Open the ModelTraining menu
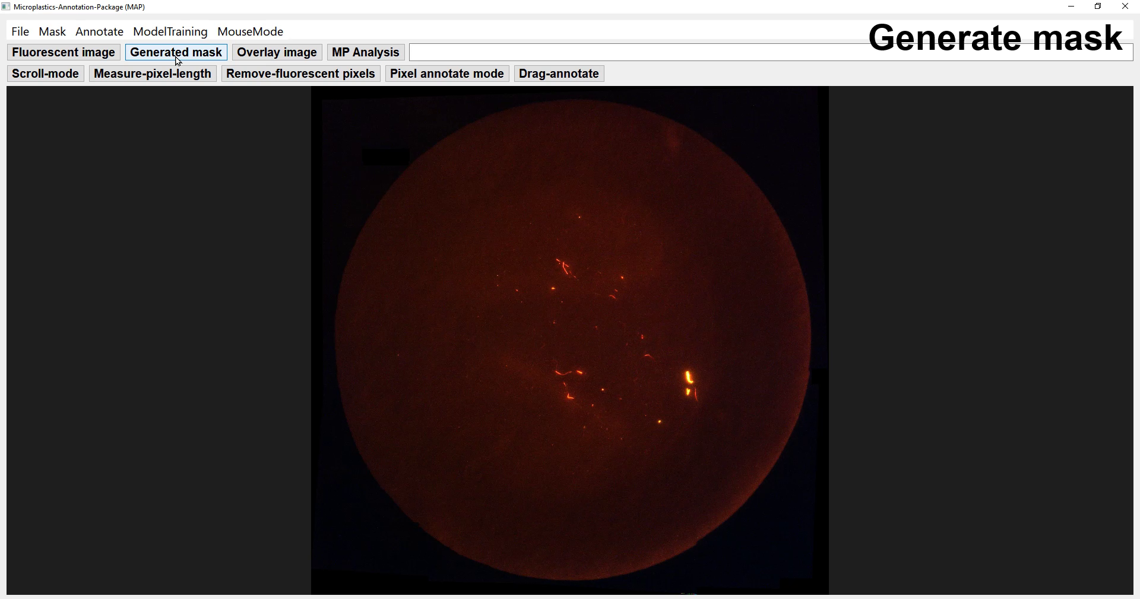The image size is (1140, 599). pos(170,31)
